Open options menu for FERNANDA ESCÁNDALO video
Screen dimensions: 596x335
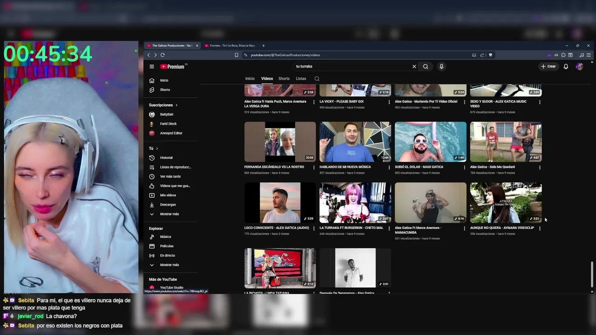point(314,167)
